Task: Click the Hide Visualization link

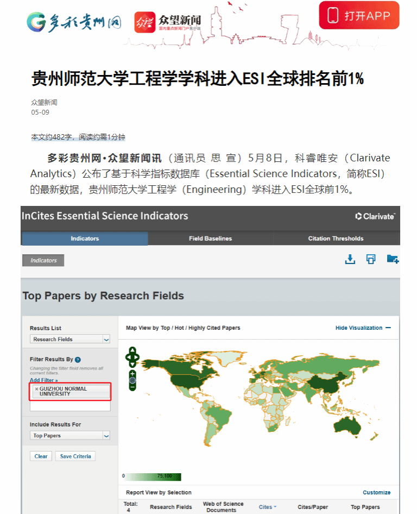Action: [363, 328]
